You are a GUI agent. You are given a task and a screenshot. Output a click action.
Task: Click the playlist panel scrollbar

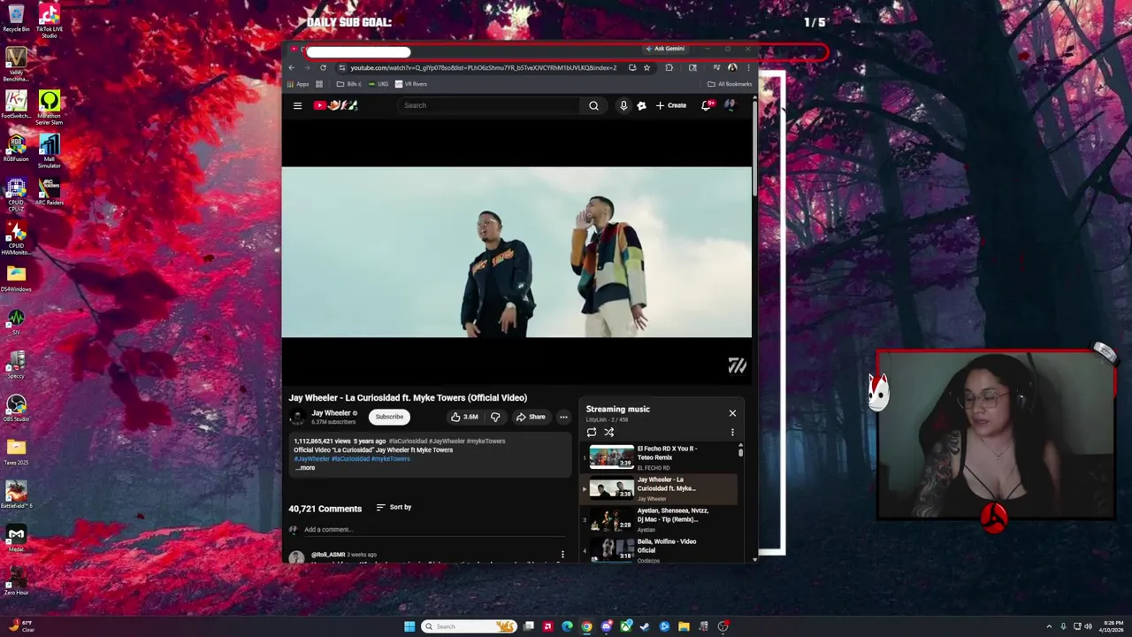[740, 452]
